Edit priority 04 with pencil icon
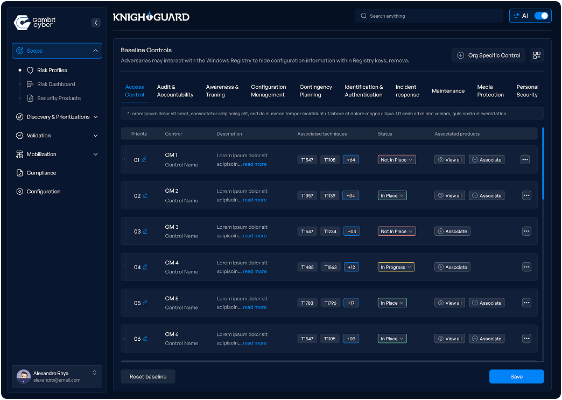The height and width of the screenshot is (400, 562). (x=145, y=267)
